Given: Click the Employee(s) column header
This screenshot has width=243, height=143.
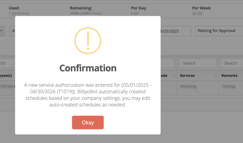Looking at the screenshot, I should click(6, 76).
